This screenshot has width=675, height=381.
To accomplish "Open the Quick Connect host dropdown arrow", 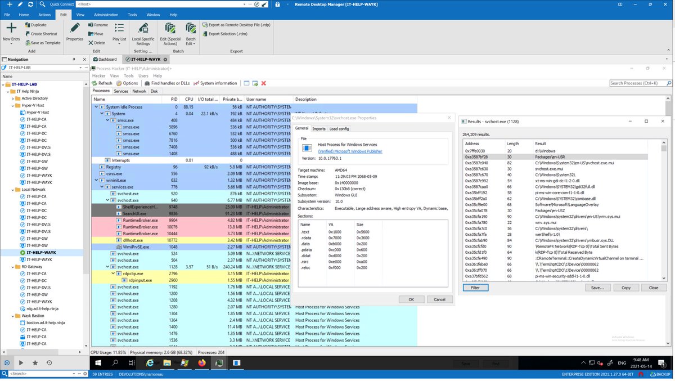I will click(244, 5).
